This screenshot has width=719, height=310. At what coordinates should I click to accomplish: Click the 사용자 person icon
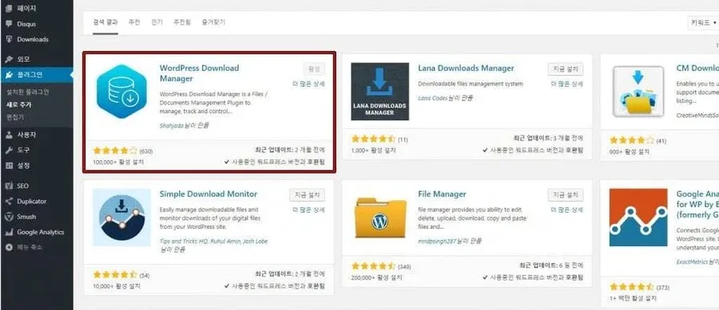9,135
